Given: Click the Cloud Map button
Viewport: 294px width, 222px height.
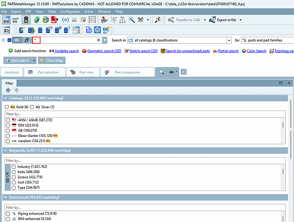Looking at the screenshot, I should pos(52,60).
